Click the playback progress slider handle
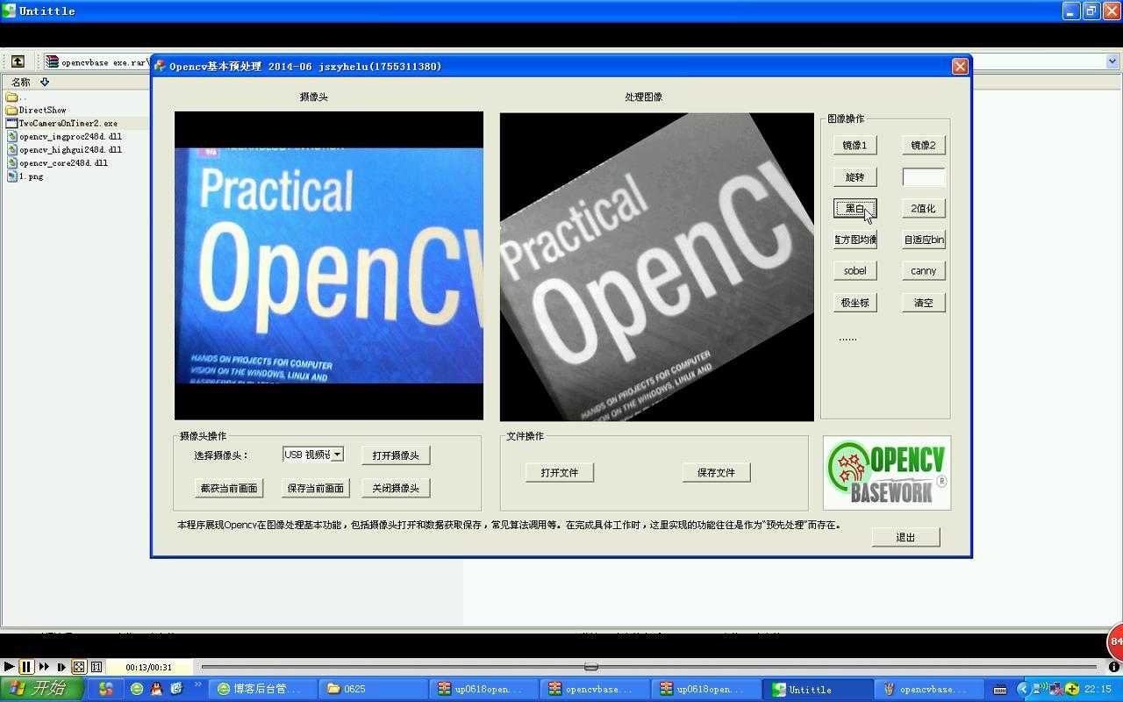The image size is (1123, 702). (x=591, y=667)
